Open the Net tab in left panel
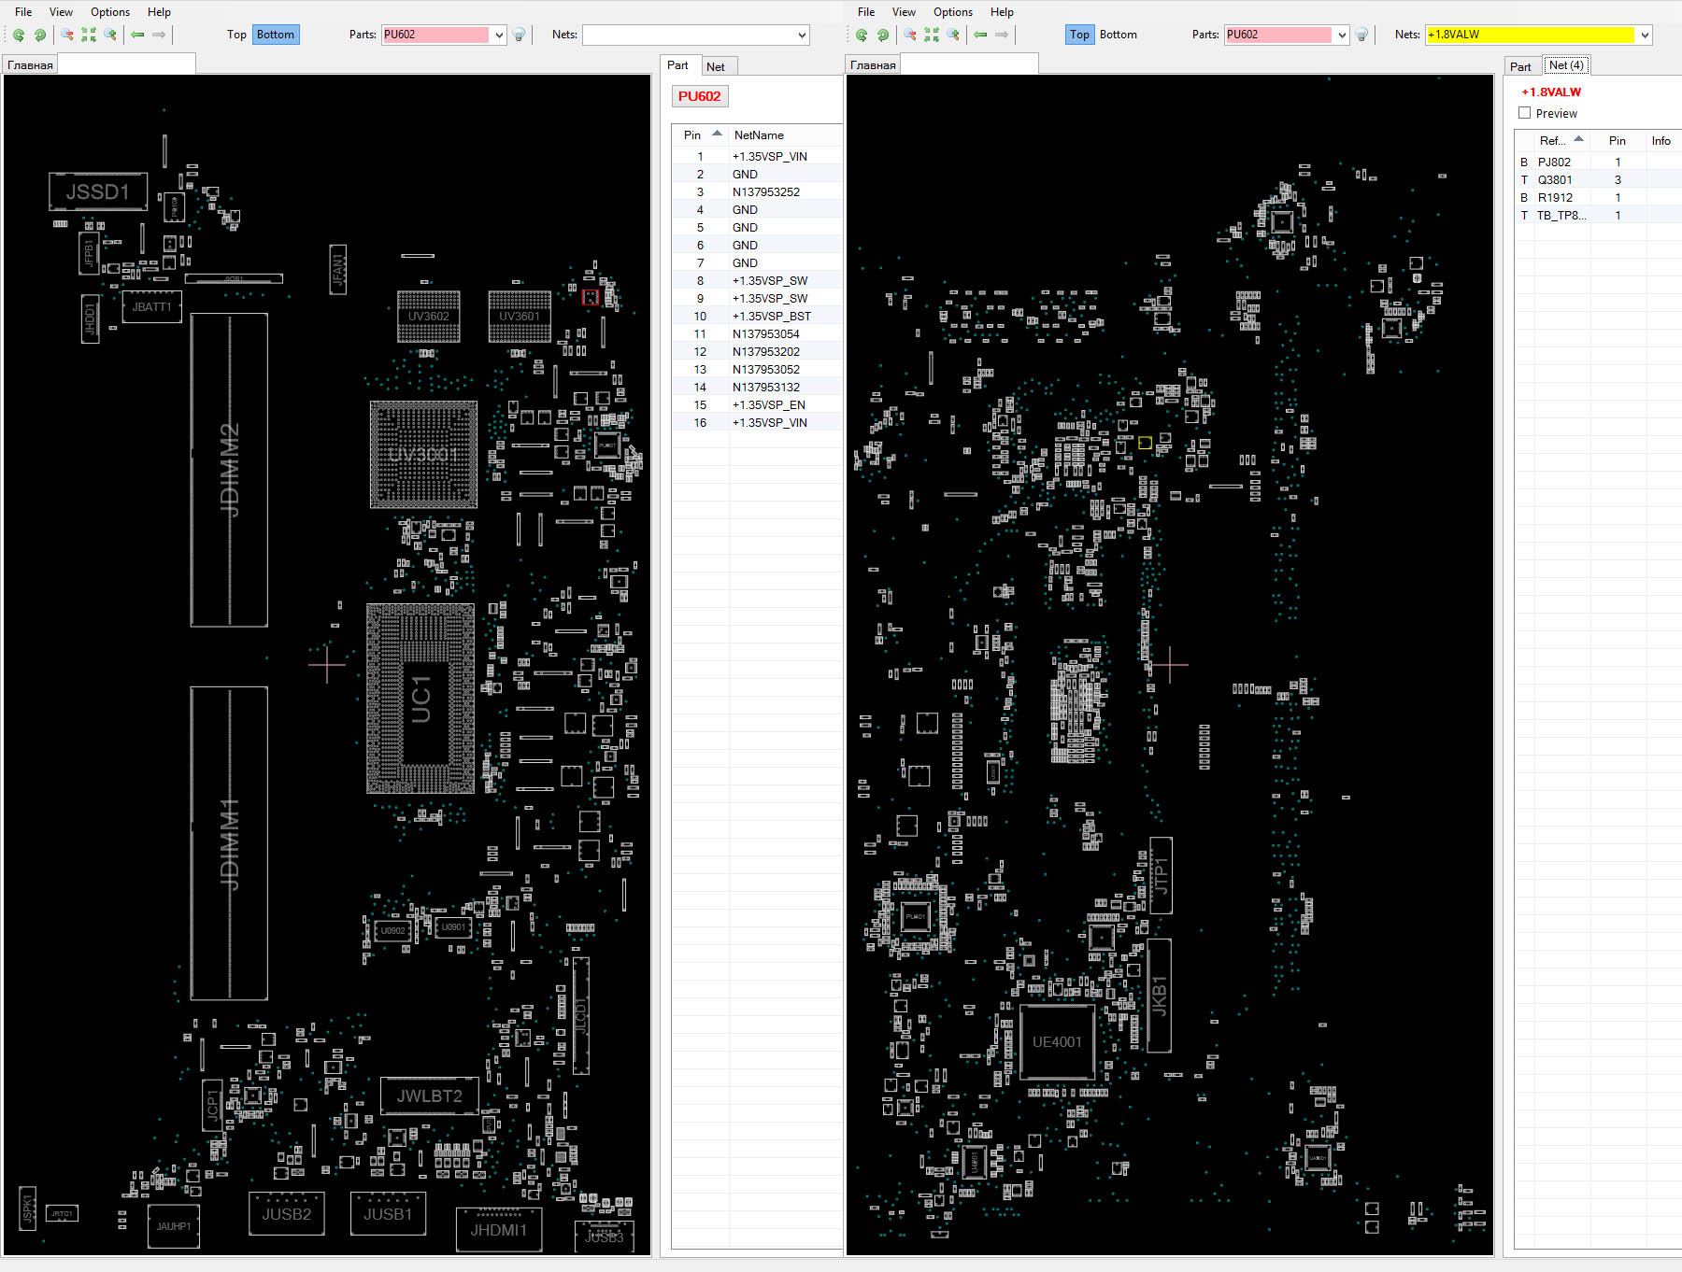 pos(716,66)
